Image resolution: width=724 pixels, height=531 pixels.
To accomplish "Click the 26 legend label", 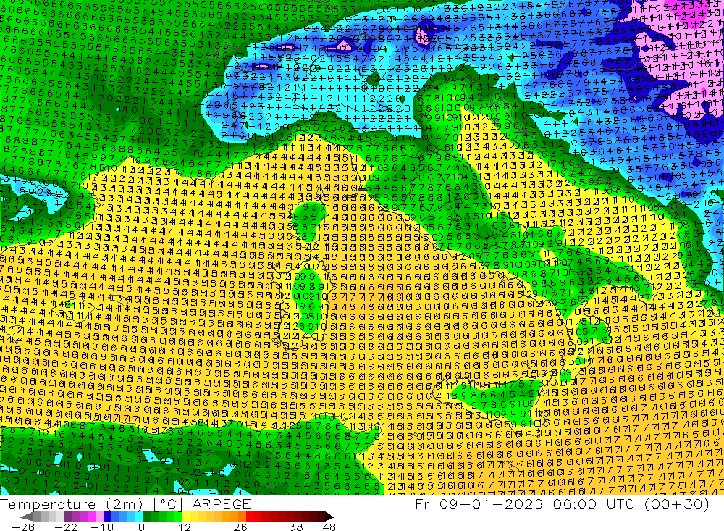I will [x=240, y=527].
